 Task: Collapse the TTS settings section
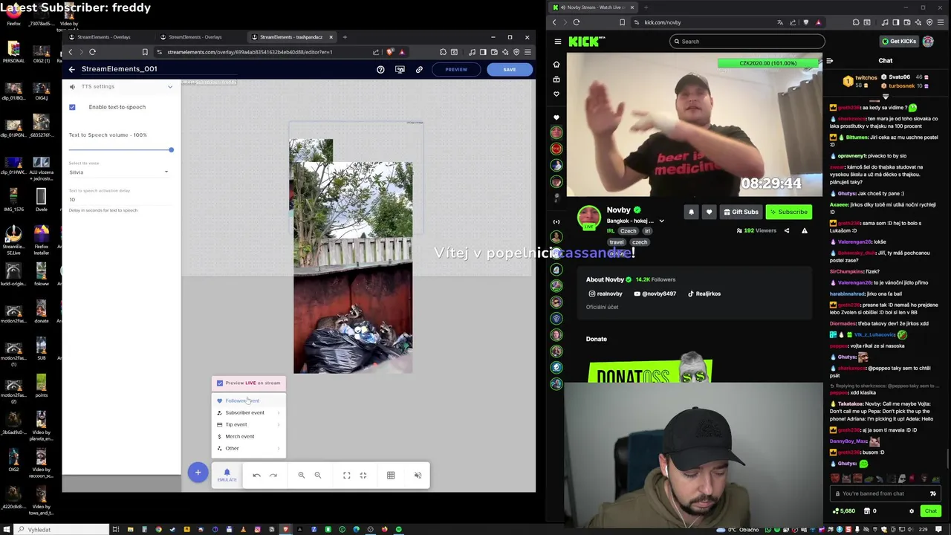[170, 87]
